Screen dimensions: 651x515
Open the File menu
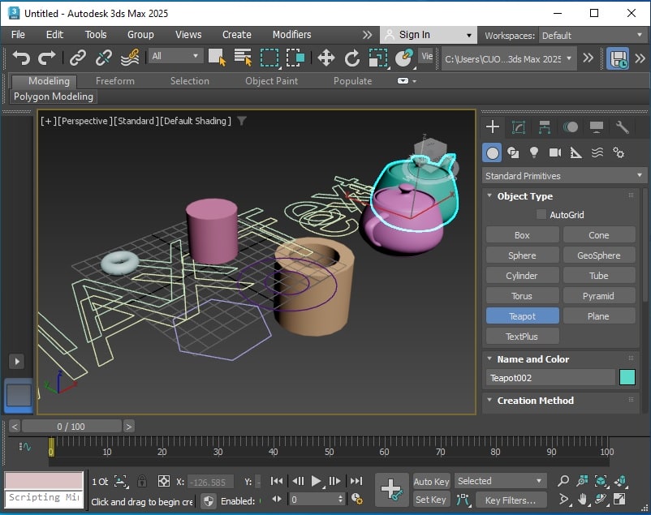click(18, 35)
